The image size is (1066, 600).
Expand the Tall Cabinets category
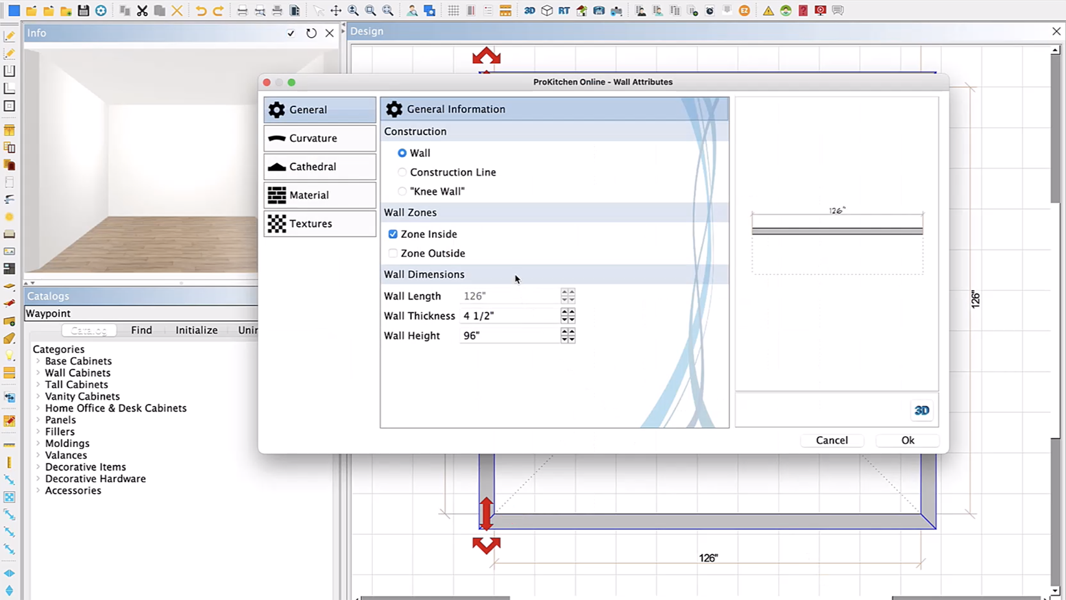pos(38,385)
